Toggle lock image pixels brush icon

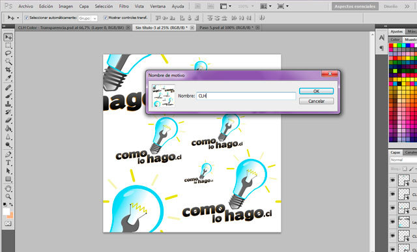coord(411,169)
